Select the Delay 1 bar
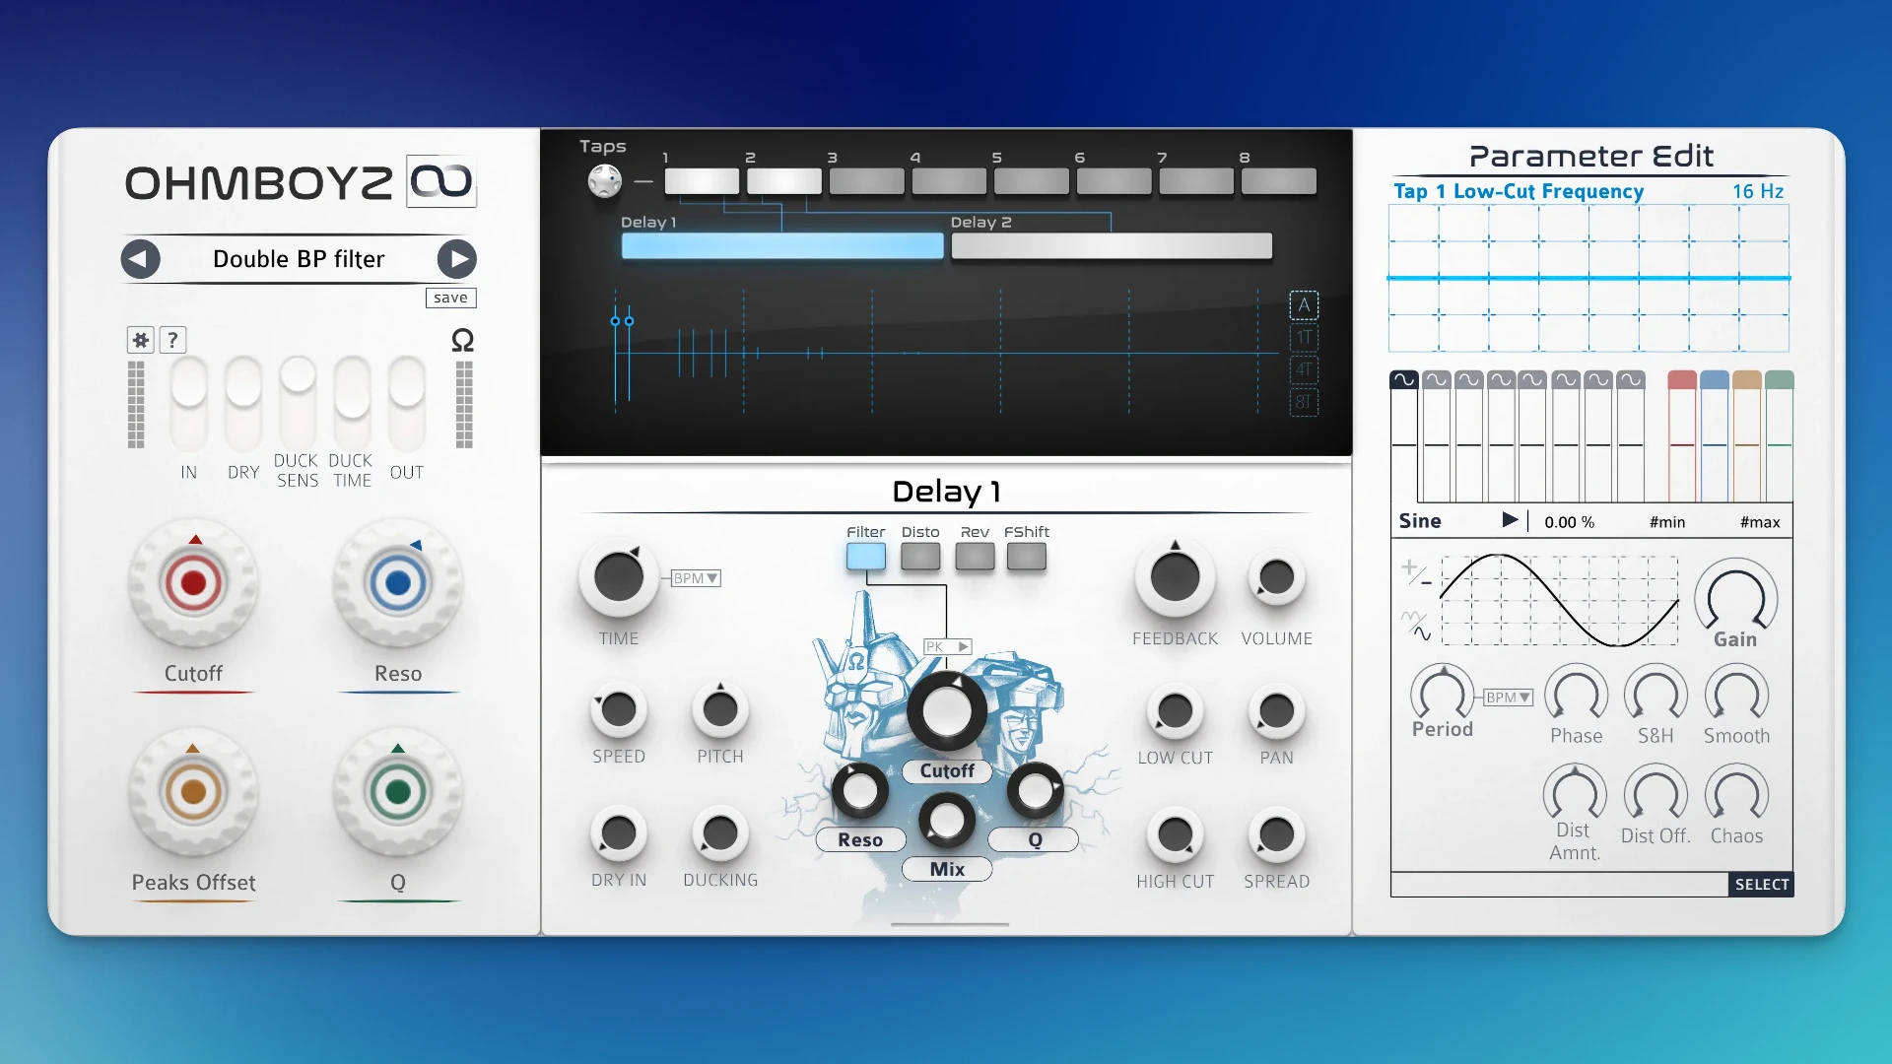 (782, 245)
